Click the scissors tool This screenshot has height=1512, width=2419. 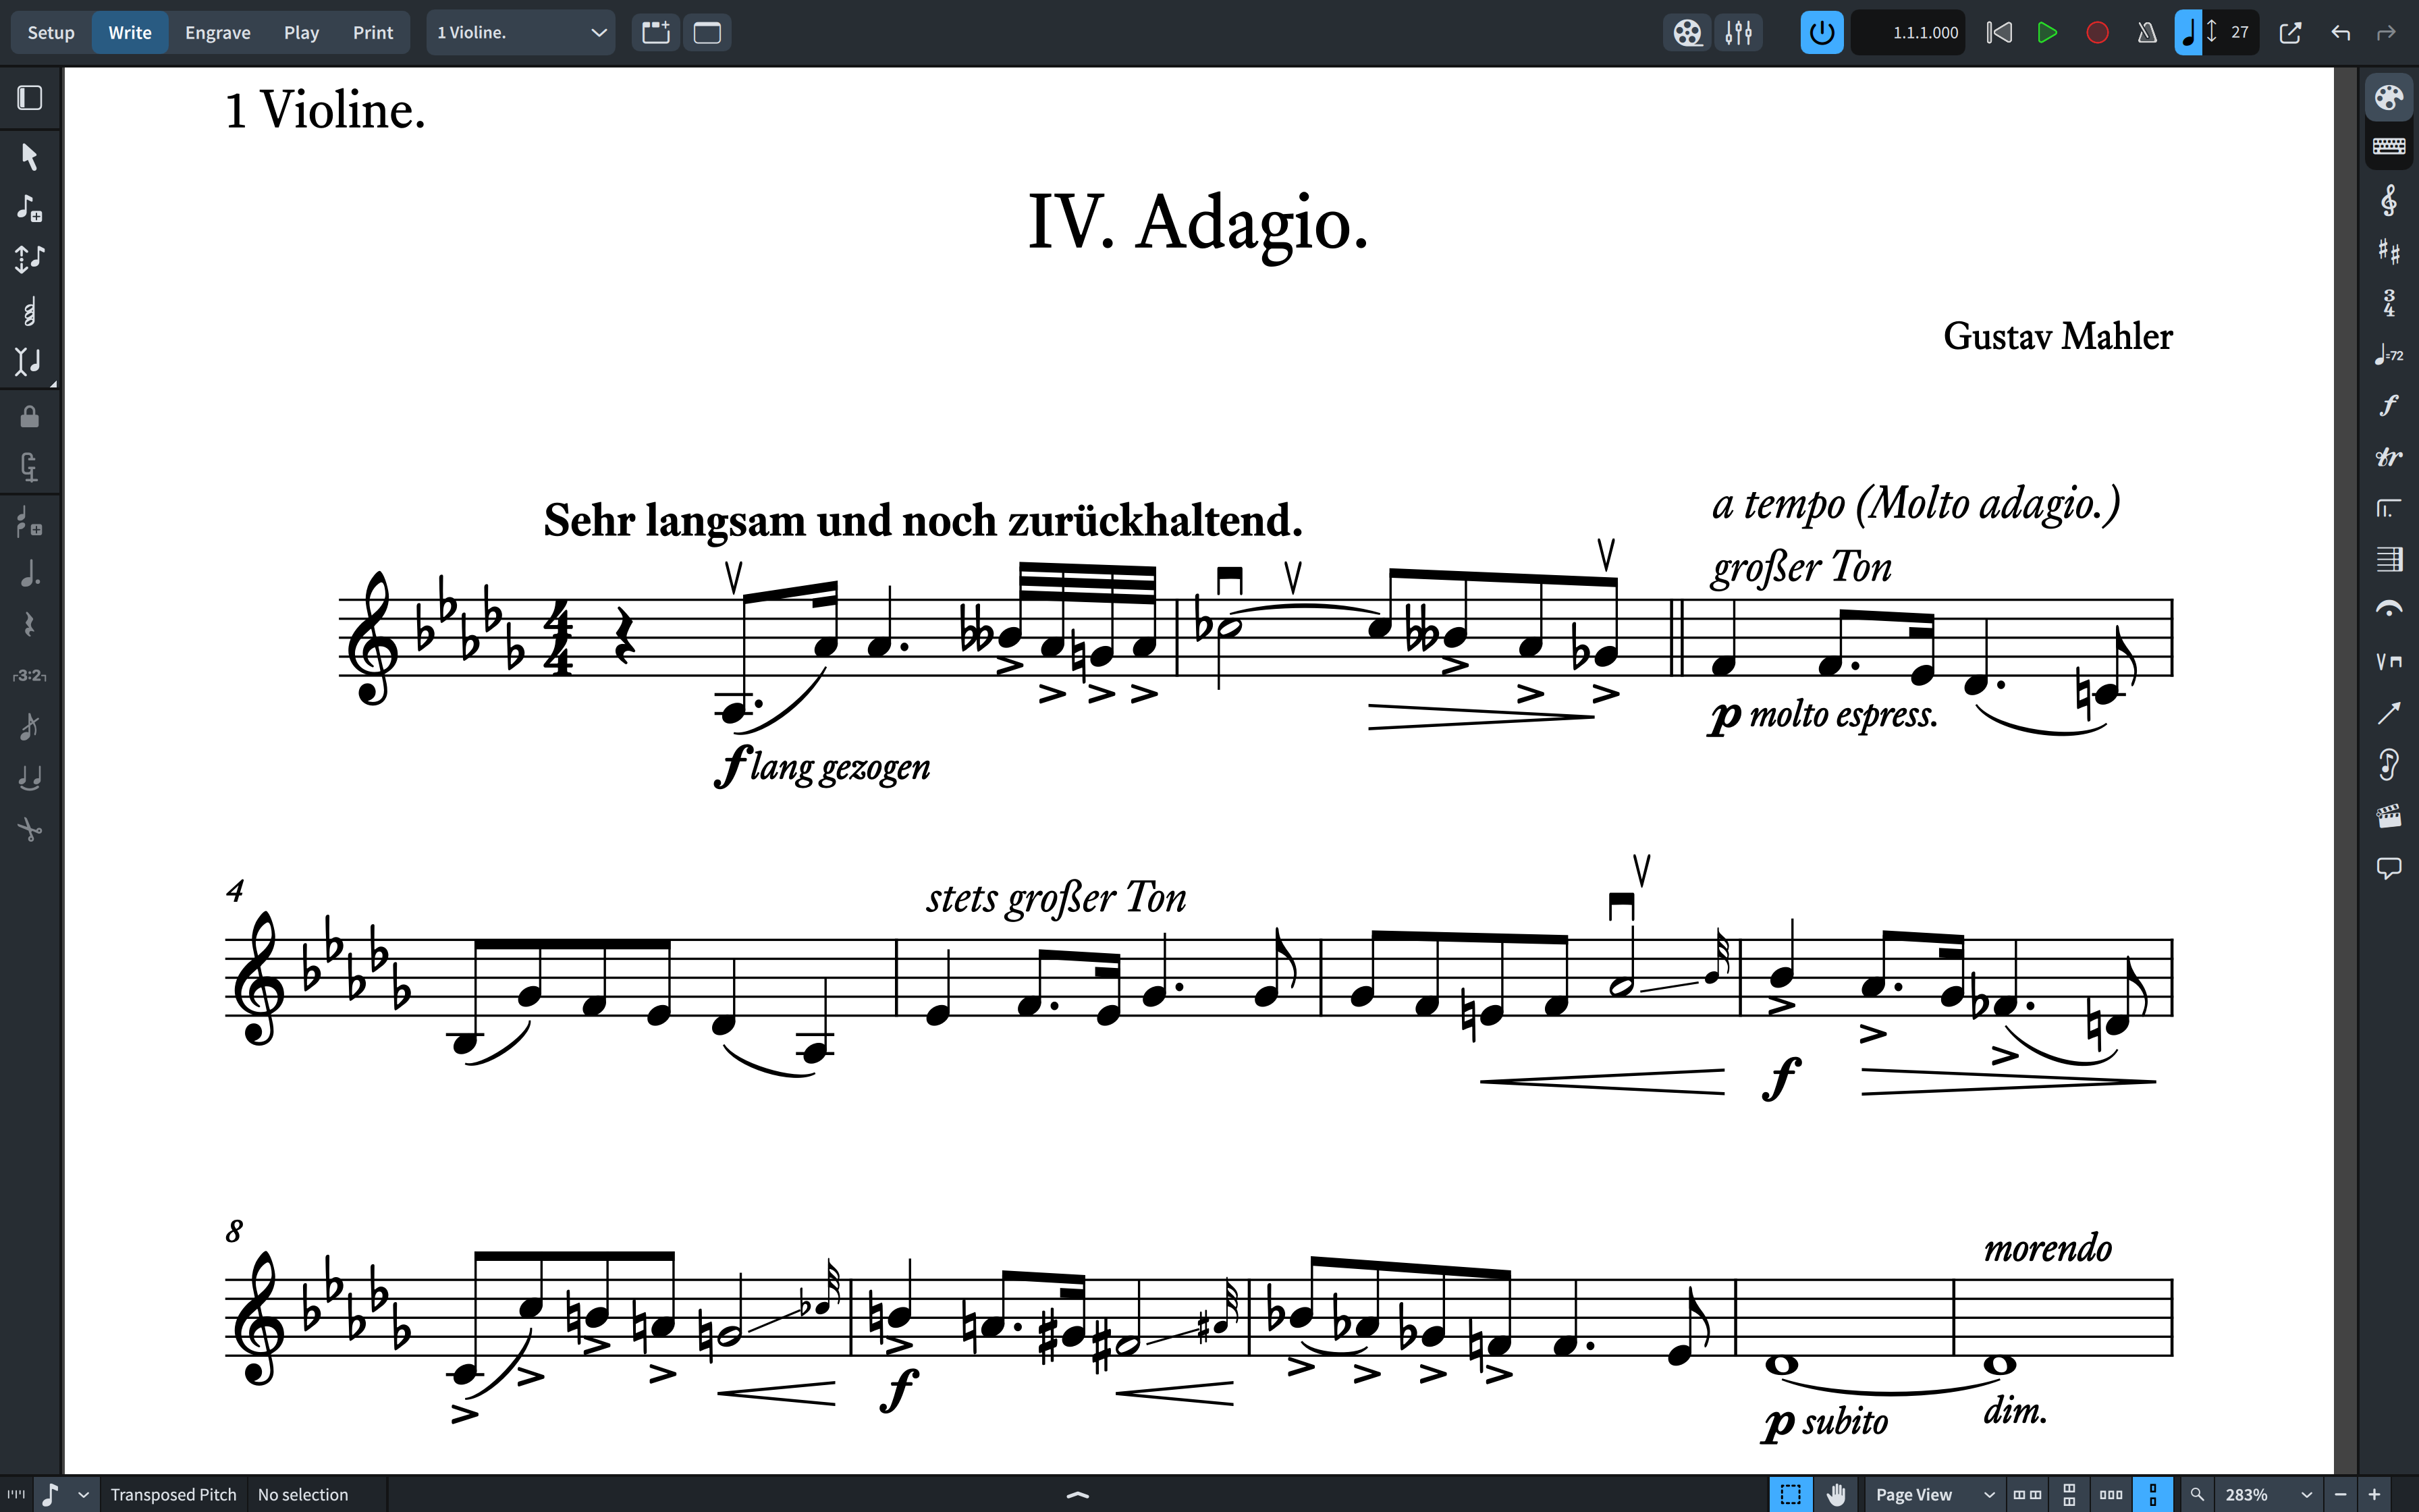pyautogui.click(x=30, y=829)
